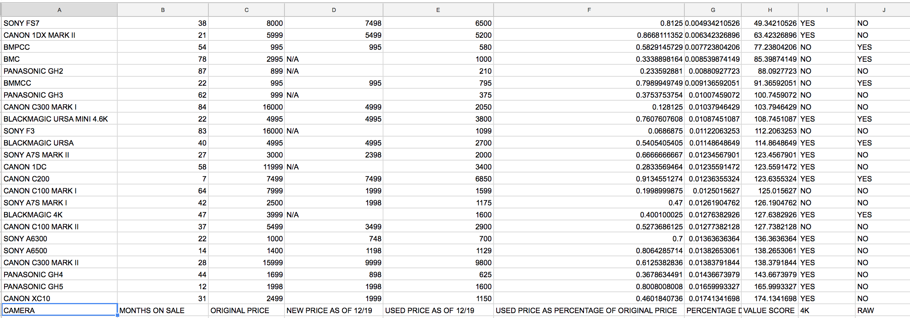Screen dimensions: 910x318
Task: Select the SONY A6500 cell
Action: pos(59,251)
